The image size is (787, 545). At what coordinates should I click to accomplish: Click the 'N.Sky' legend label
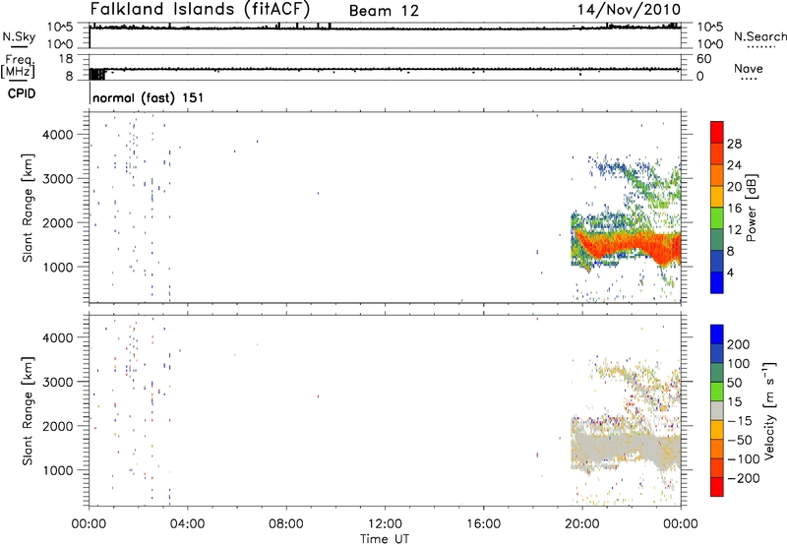coord(19,36)
